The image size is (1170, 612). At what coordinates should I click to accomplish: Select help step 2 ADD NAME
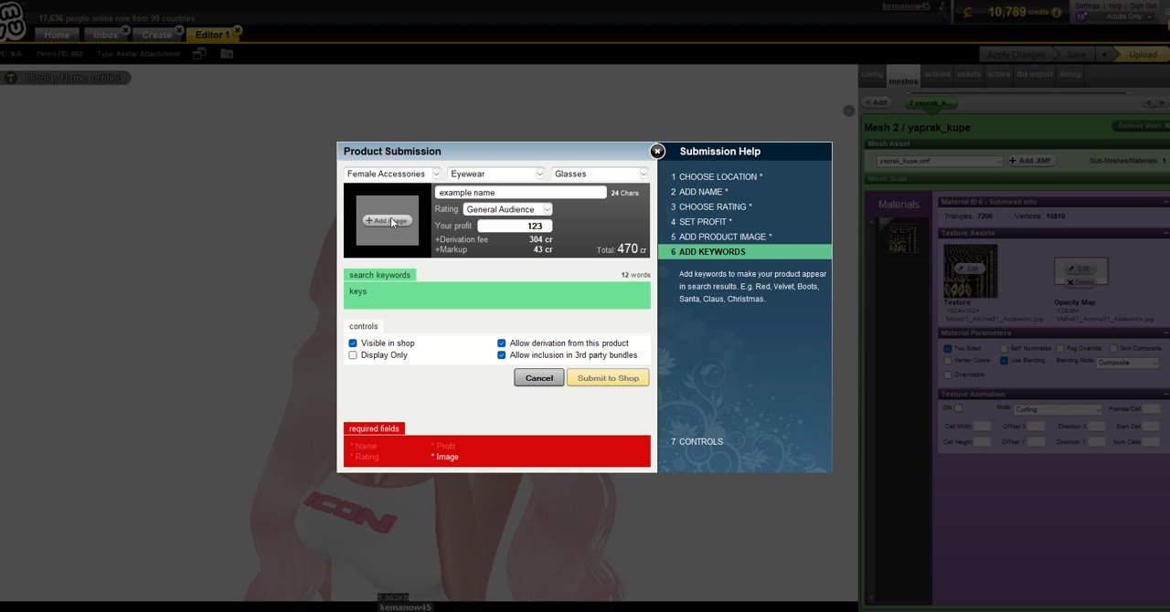tap(700, 192)
